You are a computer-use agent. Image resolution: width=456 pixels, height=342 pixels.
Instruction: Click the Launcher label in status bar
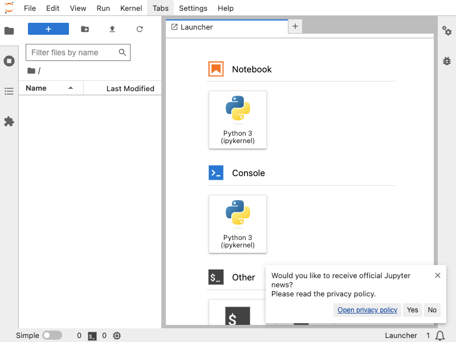[401, 336]
